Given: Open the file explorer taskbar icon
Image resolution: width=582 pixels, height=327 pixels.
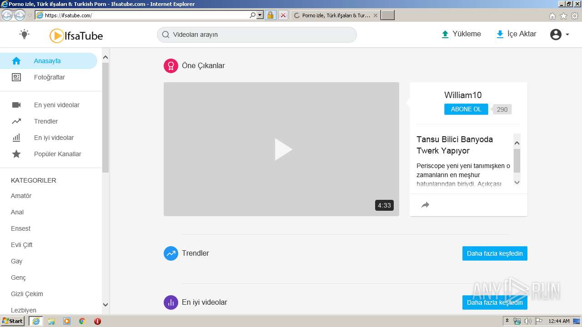Looking at the screenshot, I should [51, 321].
